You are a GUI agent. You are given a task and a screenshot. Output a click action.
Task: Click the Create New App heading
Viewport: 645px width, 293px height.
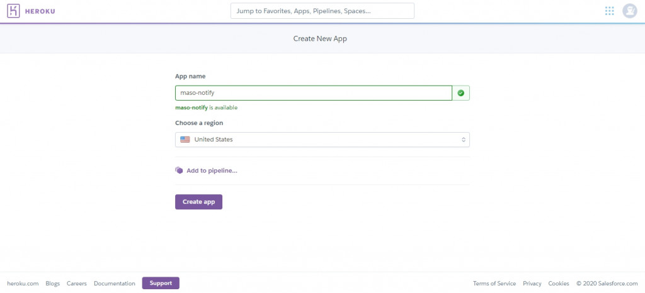[320, 39]
